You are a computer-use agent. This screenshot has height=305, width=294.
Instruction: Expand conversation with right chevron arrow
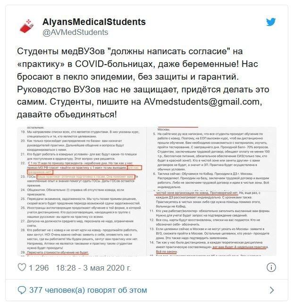[x=272, y=290]
